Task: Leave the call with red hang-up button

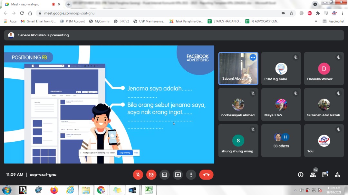Action: pyautogui.click(x=206, y=175)
